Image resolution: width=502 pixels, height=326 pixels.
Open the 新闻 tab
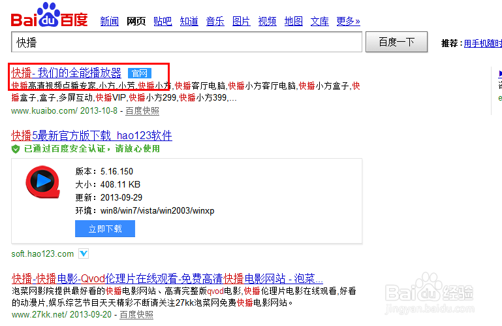110,22
